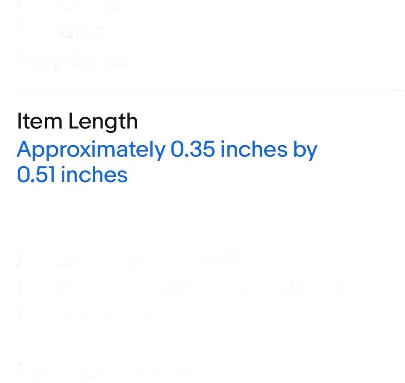Click the faded 'Very Good' text
This screenshot has height=383, width=405.
71,60
